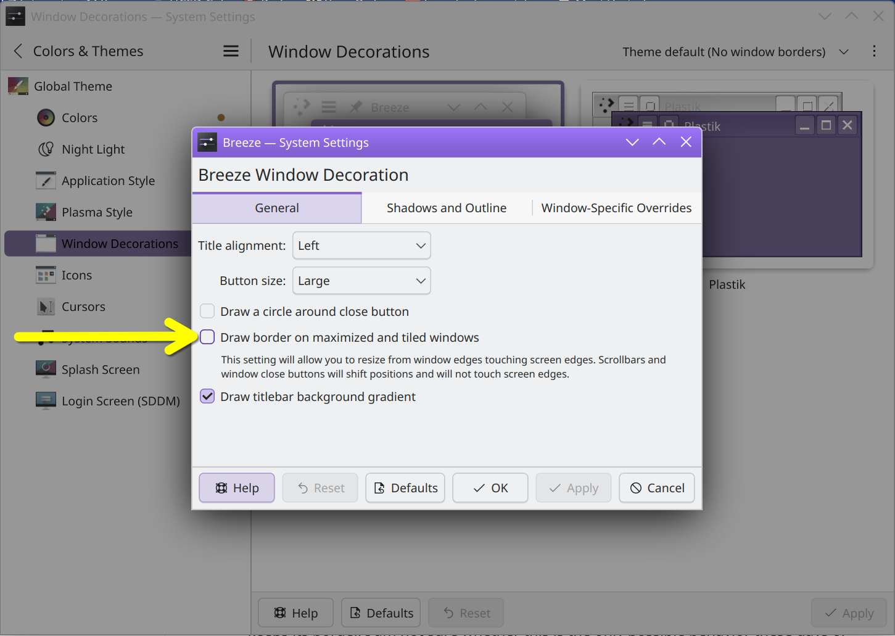Click Reset in the main settings window

(466, 613)
